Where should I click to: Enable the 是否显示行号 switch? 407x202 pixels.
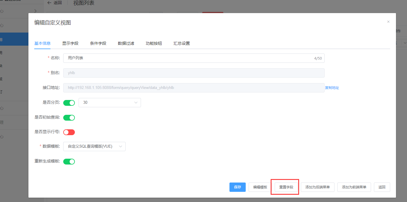[69, 132]
